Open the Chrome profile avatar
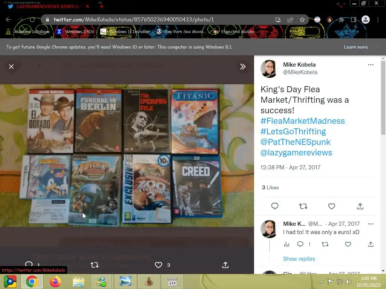Viewport: 386px width, 289px height. point(366,20)
